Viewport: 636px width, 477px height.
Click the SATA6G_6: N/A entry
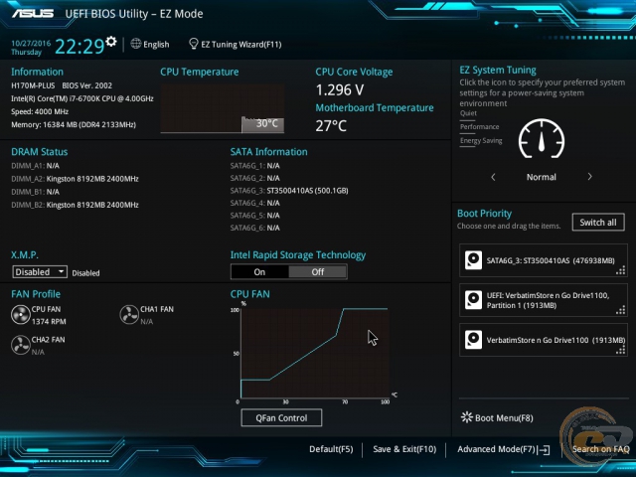click(x=255, y=228)
